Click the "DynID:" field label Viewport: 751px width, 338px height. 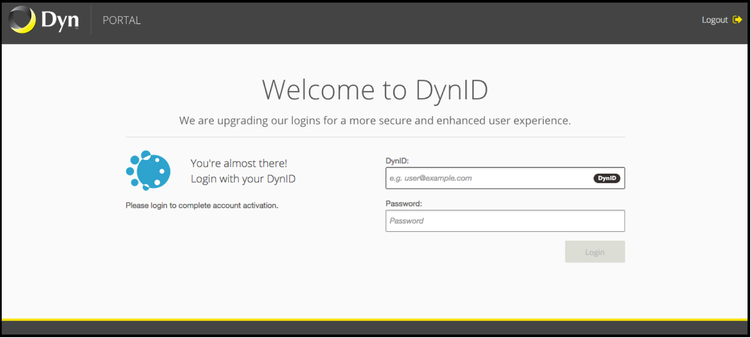coord(397,161)
